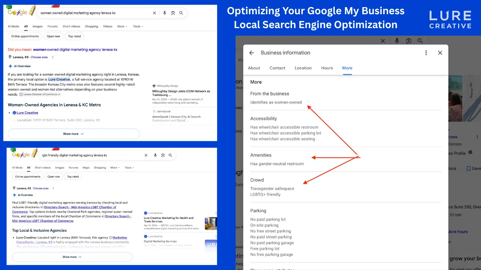481x270 pixels.
Task: Open the More dropdown in 'woman owned' search tabs
Action: point(122,26)
